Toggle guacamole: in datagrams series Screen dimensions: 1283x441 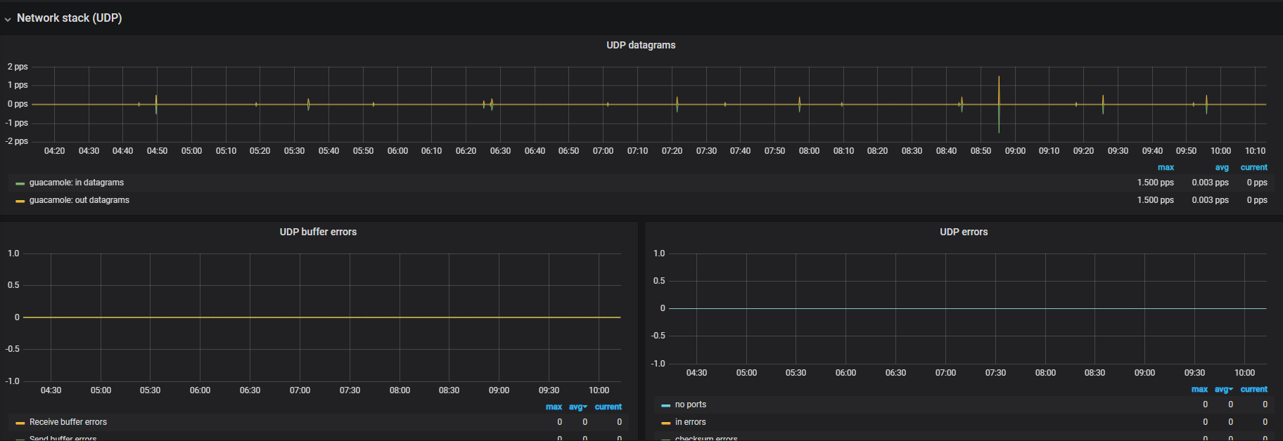pyautogui.click(x=77, y=183)
